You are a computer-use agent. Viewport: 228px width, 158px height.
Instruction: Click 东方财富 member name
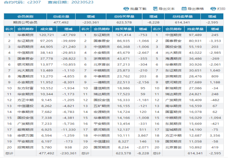pos(25,88)
